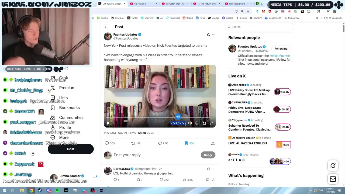Open the Midjourney bookmark
This screenshot has height=194, width=345.
click(292, 18)
